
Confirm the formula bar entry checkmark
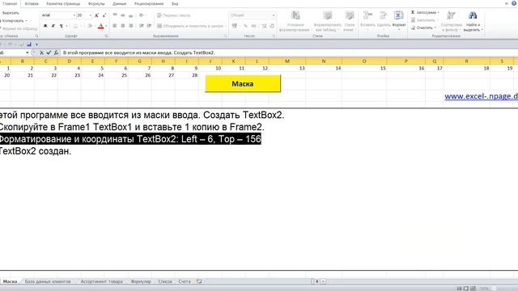click(x=49, y=53)
